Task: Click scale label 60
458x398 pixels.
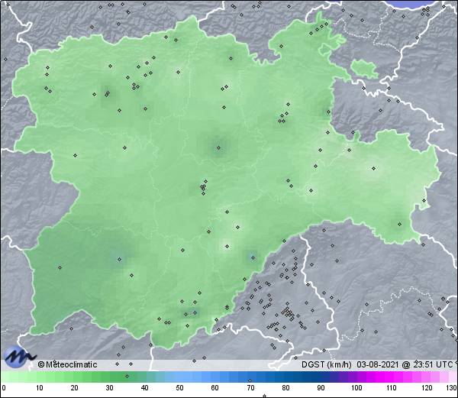Action: click(215, 388)
